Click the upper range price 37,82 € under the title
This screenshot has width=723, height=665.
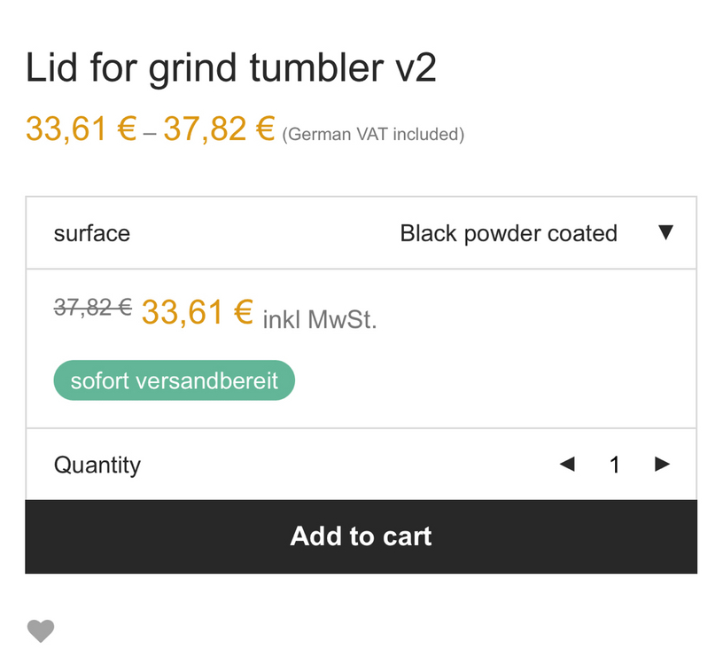coord(219,129)
